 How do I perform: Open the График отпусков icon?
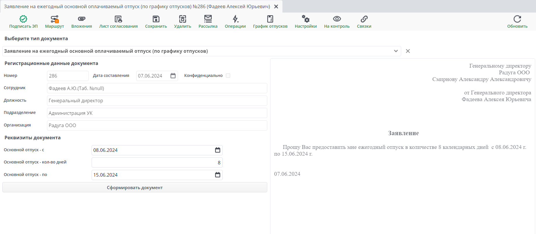[x=270, y=19]
